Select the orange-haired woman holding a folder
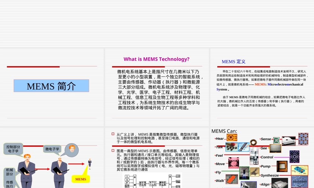This screenshot has height=188, width=314. pos(27,171)
